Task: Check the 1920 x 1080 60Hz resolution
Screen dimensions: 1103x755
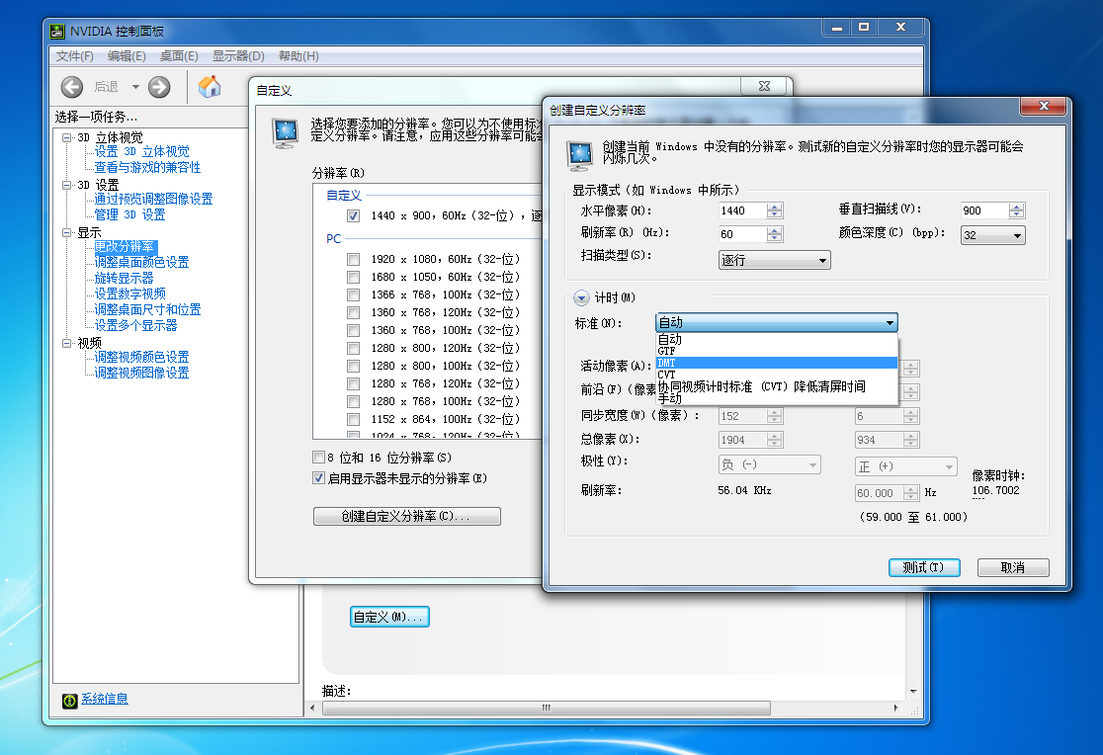Action: [x=353, y=260]
